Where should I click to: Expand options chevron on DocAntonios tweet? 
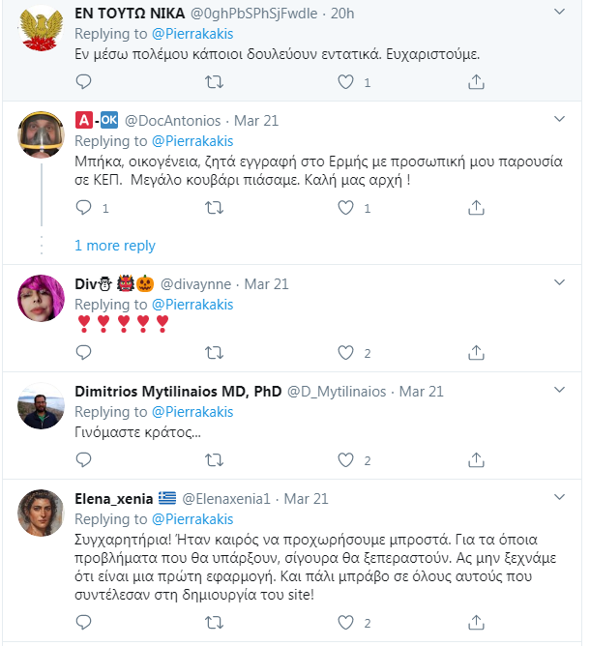[559, 119]
